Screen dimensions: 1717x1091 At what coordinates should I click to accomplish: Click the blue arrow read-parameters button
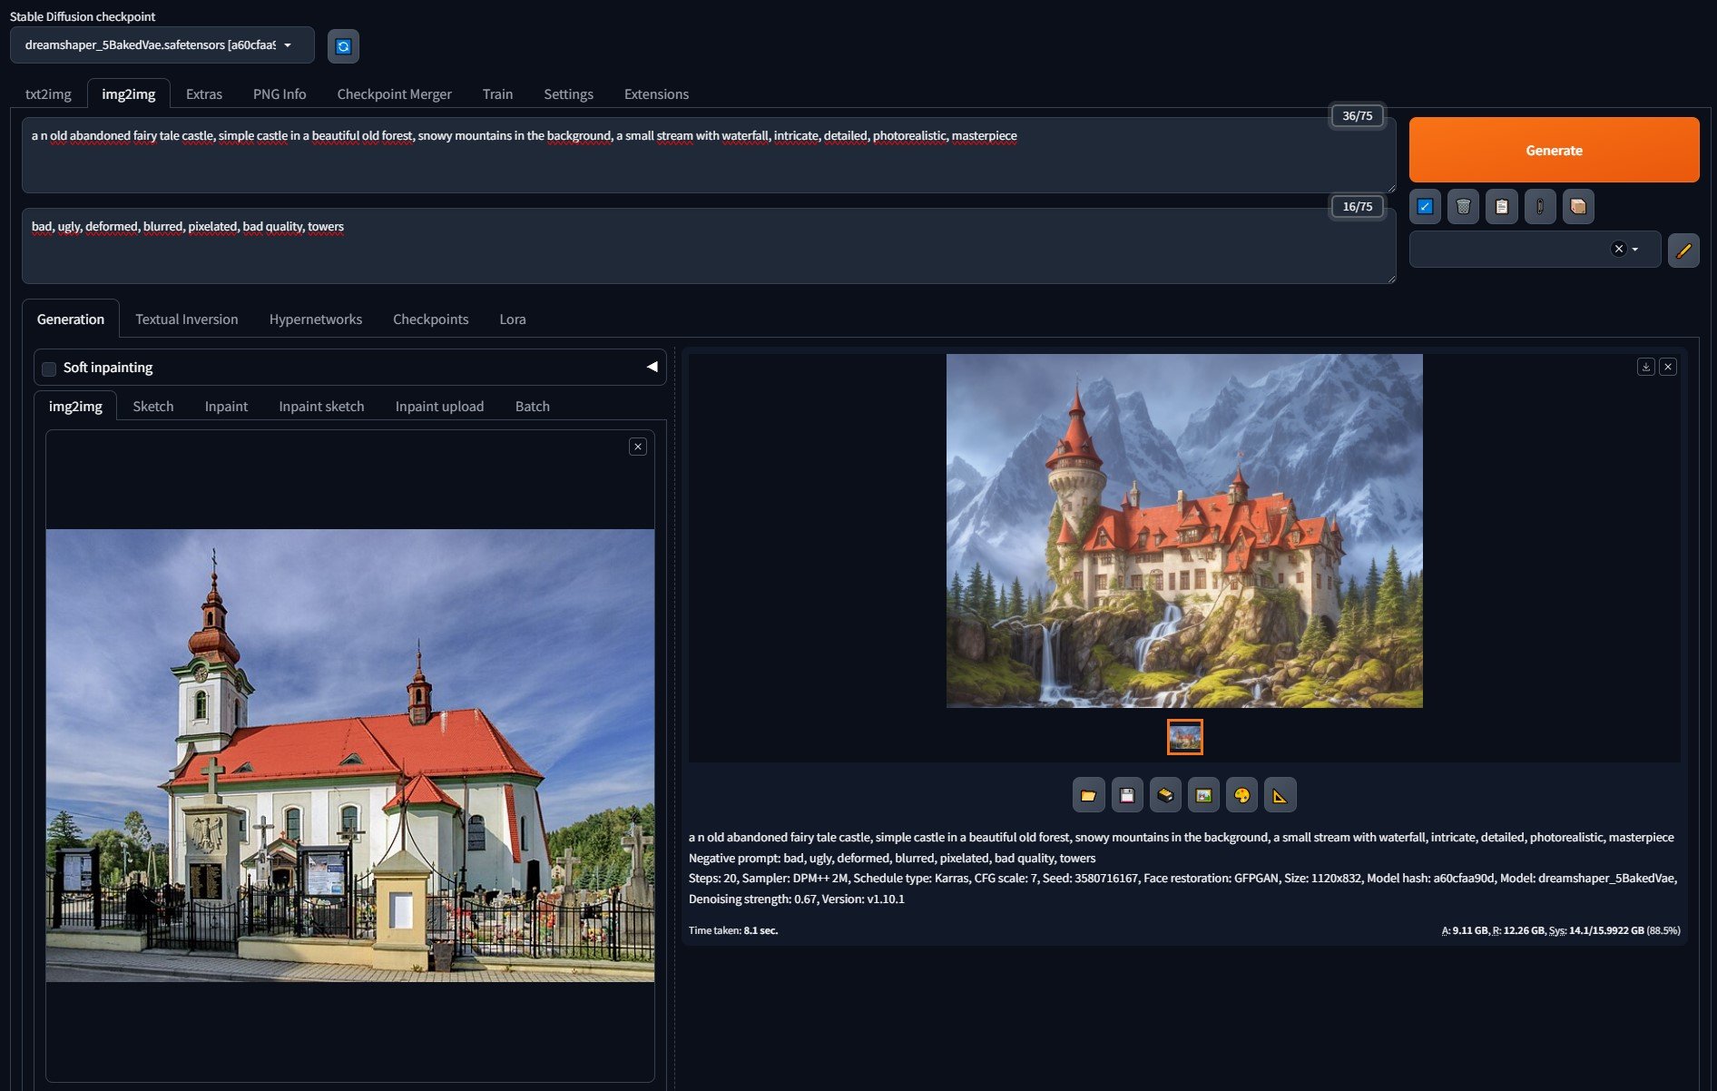(x=1425, y=207)
